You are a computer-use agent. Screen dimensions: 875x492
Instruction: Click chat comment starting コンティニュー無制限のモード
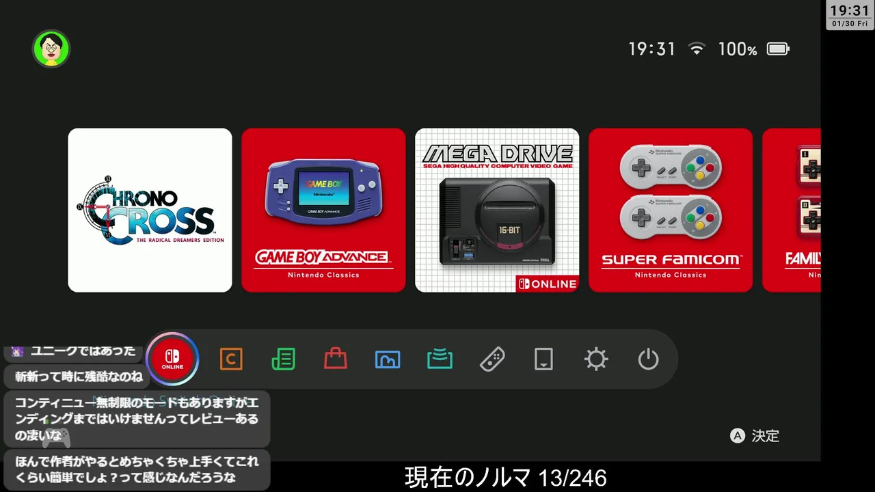click(137, 419)
